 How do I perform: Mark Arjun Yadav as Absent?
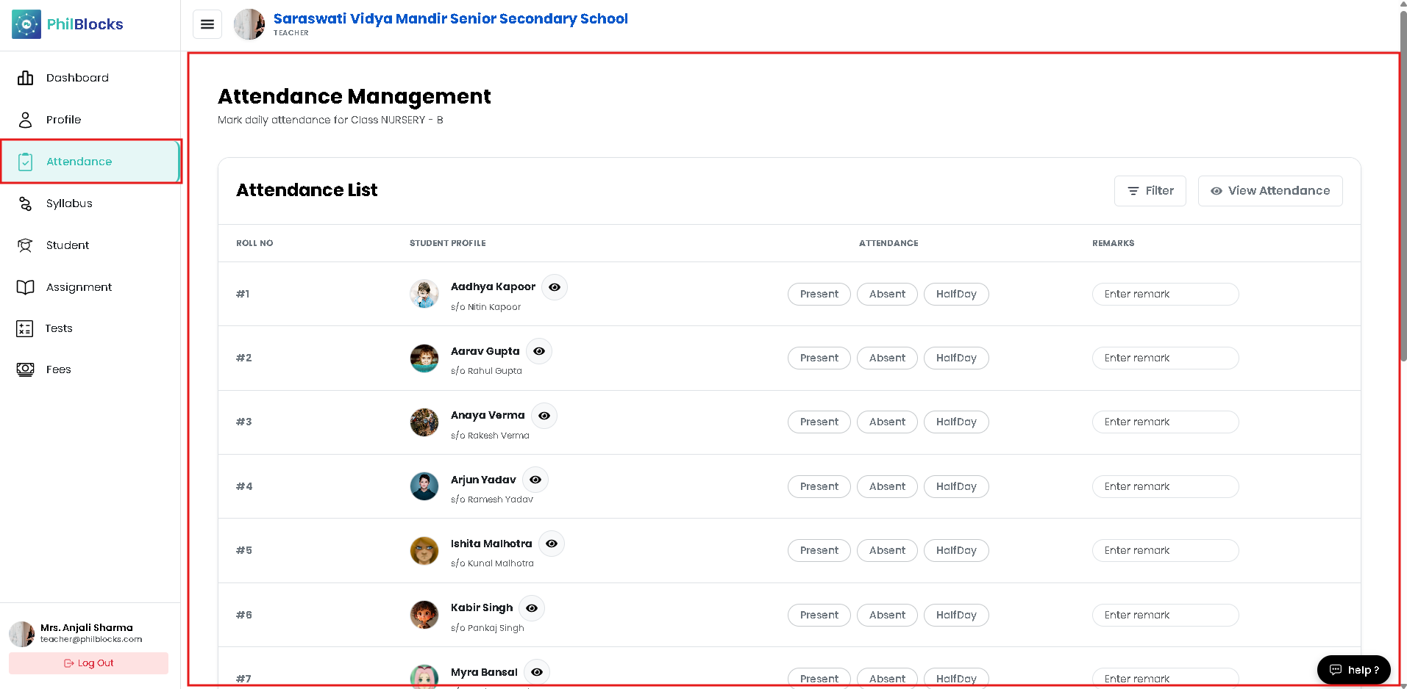coord(887,486)
